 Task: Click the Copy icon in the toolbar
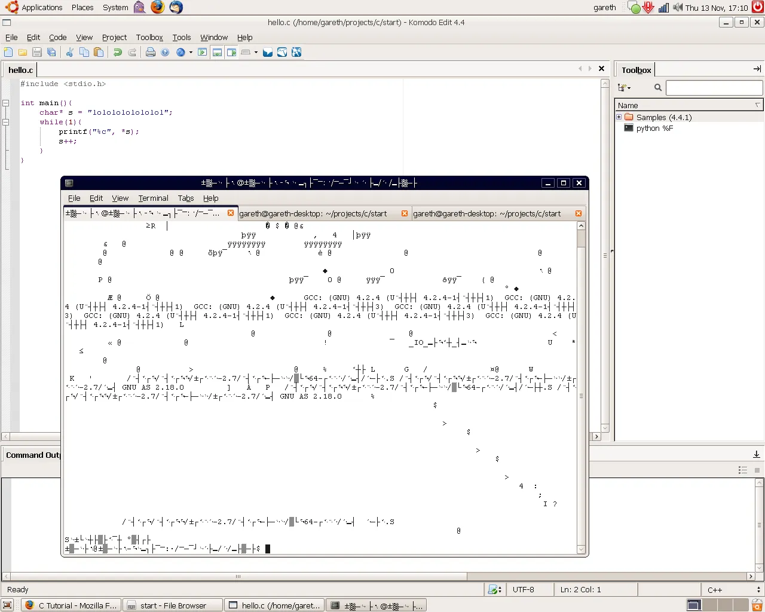84,53
